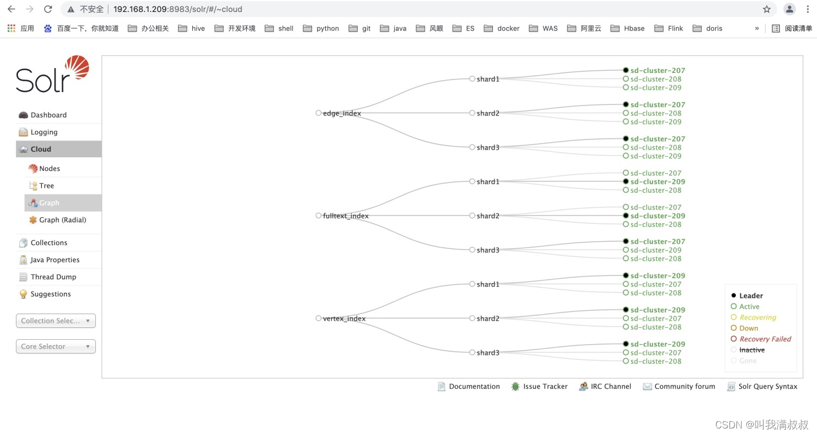The width and height of the screenshot is (817, 435).
Task: Select the Graph view entry
Action: (x=63, y=203)
